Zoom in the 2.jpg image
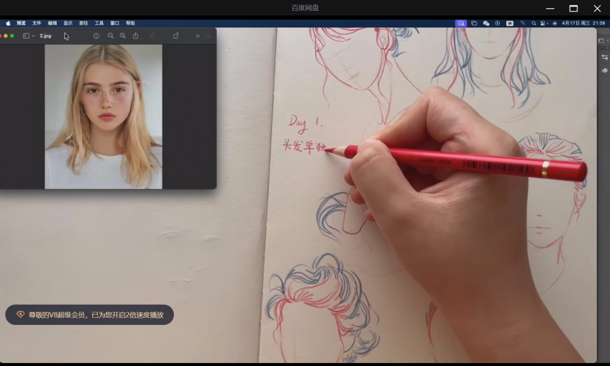This screenshot has width=610, height=366. click(x=123, y=36)
